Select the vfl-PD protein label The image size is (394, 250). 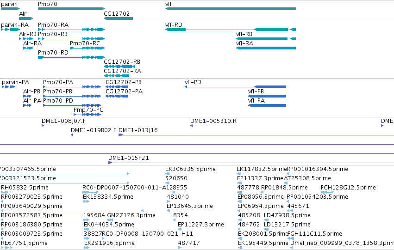pyautogui.click(x=193, y=82)
